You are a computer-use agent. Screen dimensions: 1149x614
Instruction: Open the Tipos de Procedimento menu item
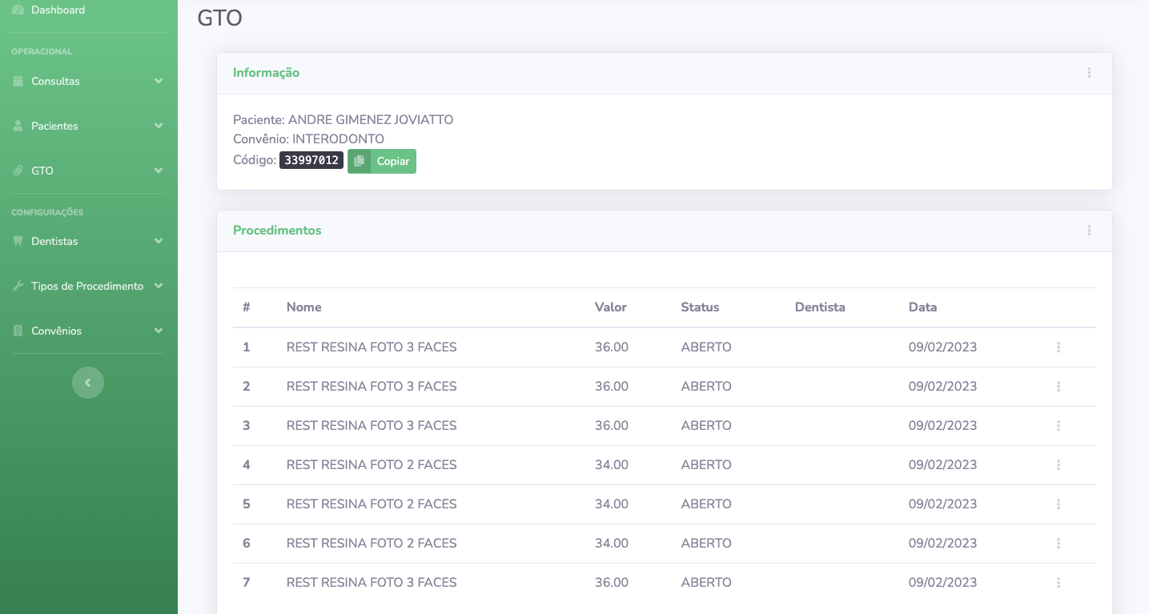87,286
